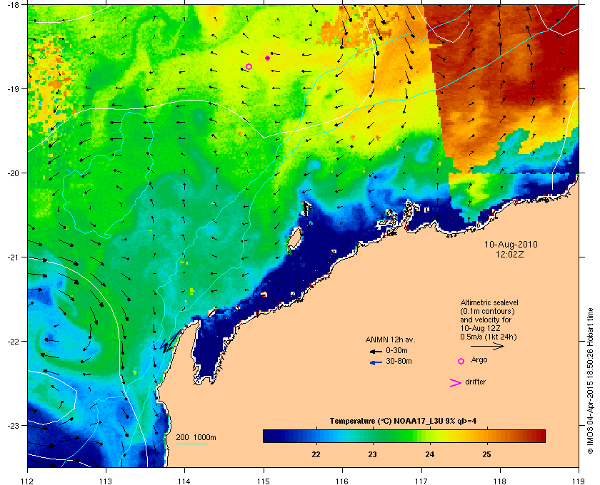Click the 'ANMN 12h av.' label

[x=390, y=339]
